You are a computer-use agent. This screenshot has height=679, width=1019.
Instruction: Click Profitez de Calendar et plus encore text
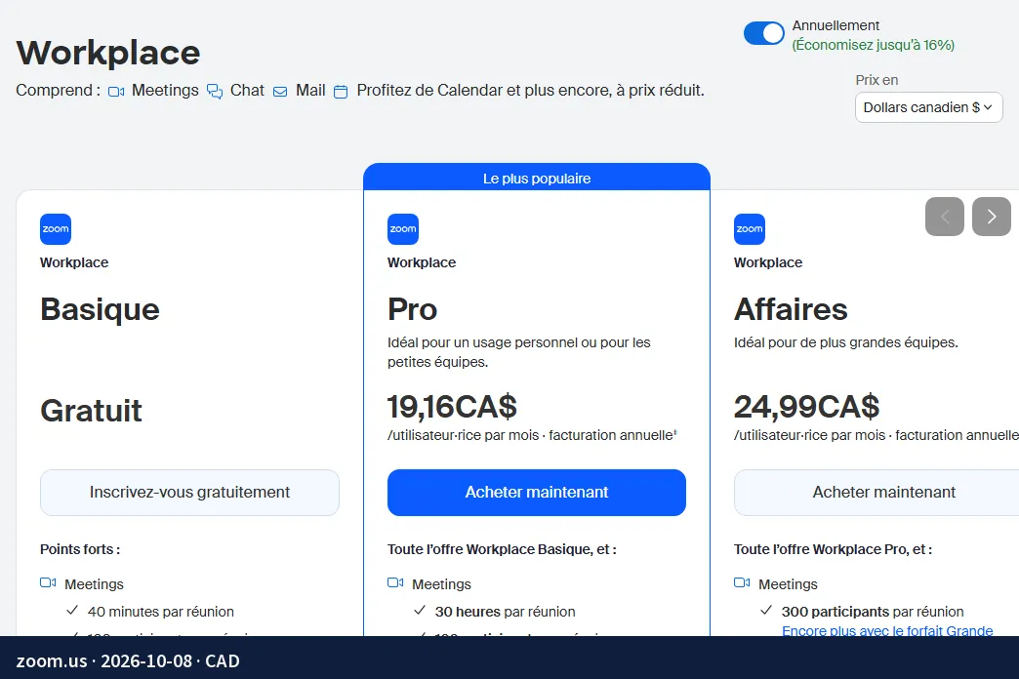pyautogui.click(x=530, y=91)
